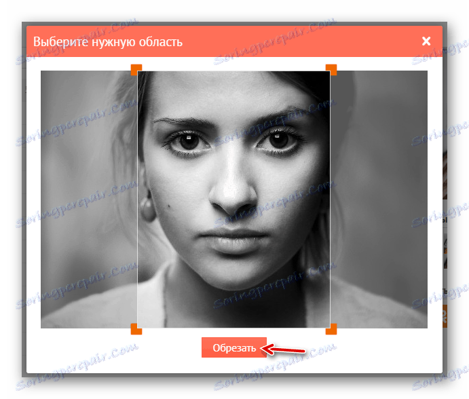The height and width of the screenshot is (399, 469).
Task: Grab the bottom-left orange crop handle
Action: point(136,329)
